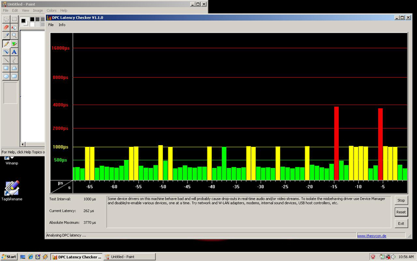Click the driver warning message text box
The image size is (417, 261).
point(249,212)
